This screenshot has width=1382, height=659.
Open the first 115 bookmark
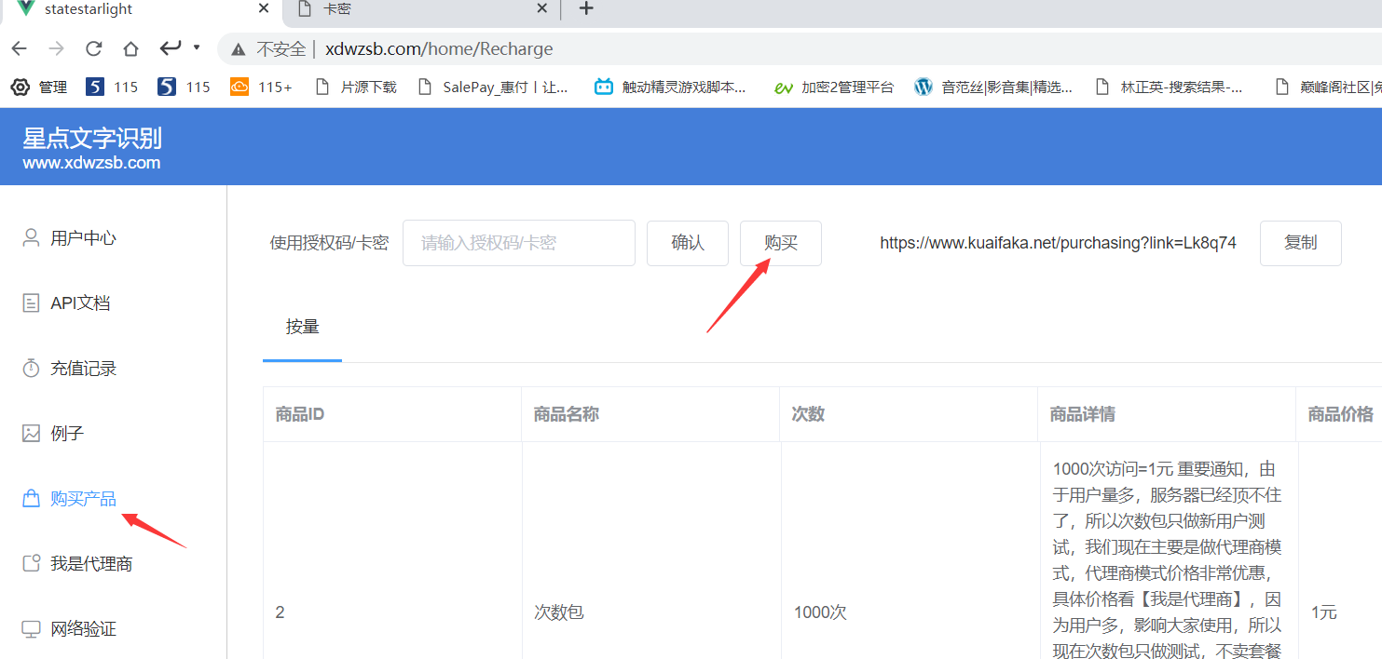[112, 87]
